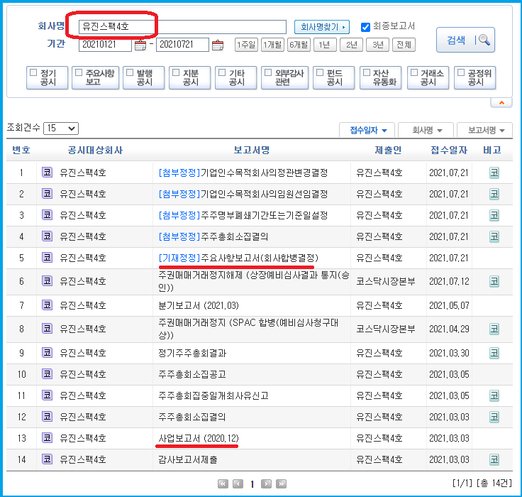The width and height of the screenshot is (522, 497).
Task: Check the 펀드공시 filter checkbox
Action: 320,72
